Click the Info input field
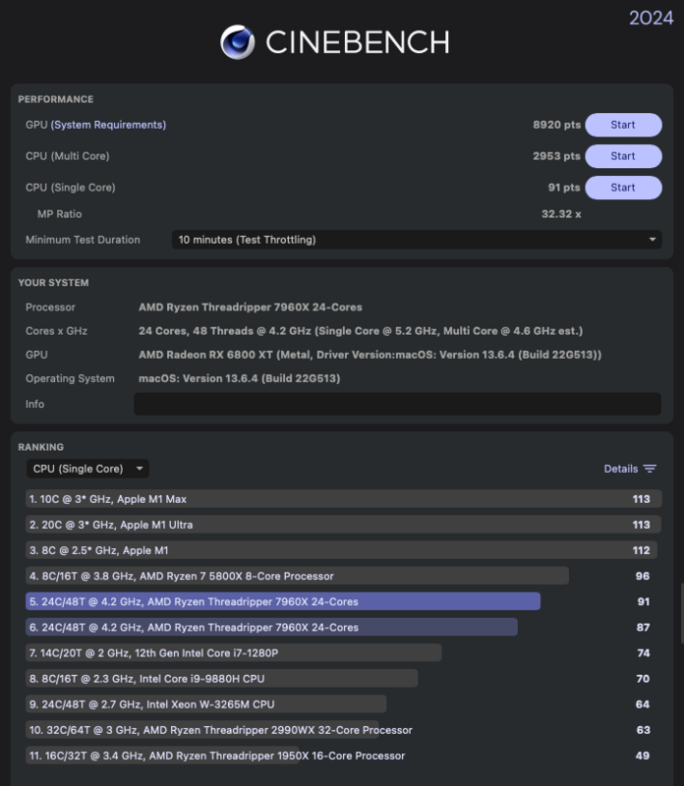 (x=393, y=402)
